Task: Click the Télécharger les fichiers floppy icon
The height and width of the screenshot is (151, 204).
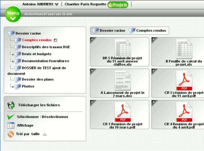Action: tap(11, 105)
